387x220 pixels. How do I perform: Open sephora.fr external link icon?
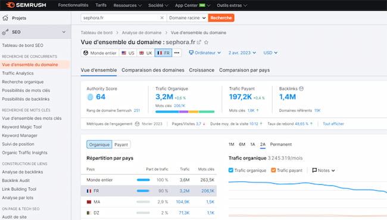coord(199,42)
